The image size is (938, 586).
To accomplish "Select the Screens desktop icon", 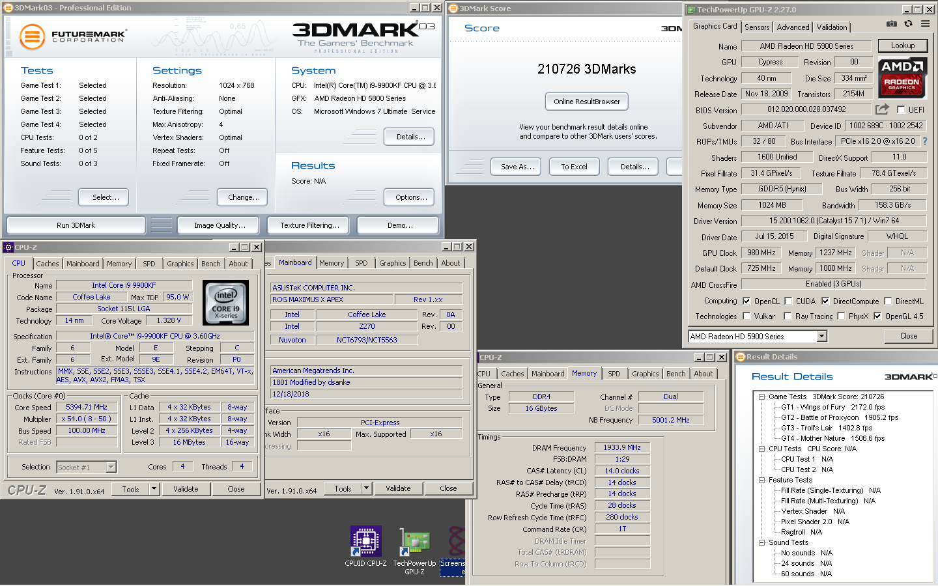I will tap(453, 551).
